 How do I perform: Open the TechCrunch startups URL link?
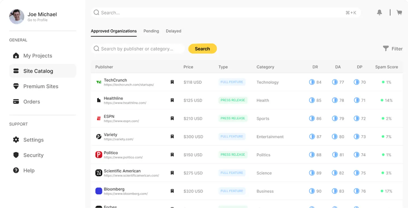129,85
